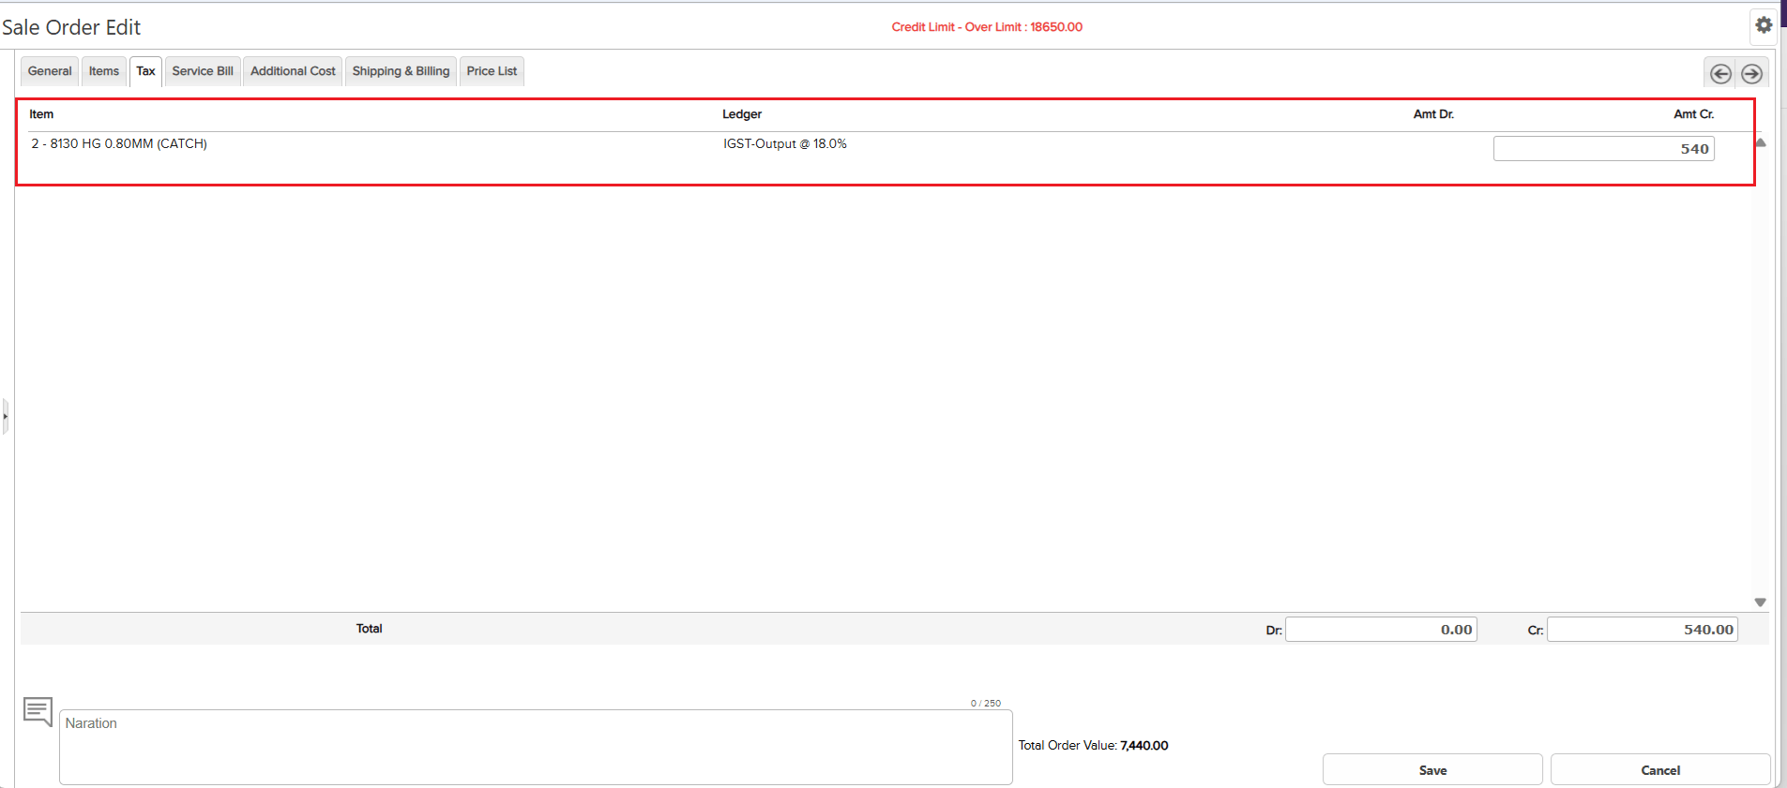Open the settings gear icon
The image size is (1787, 788).
tap(1764, 25)
